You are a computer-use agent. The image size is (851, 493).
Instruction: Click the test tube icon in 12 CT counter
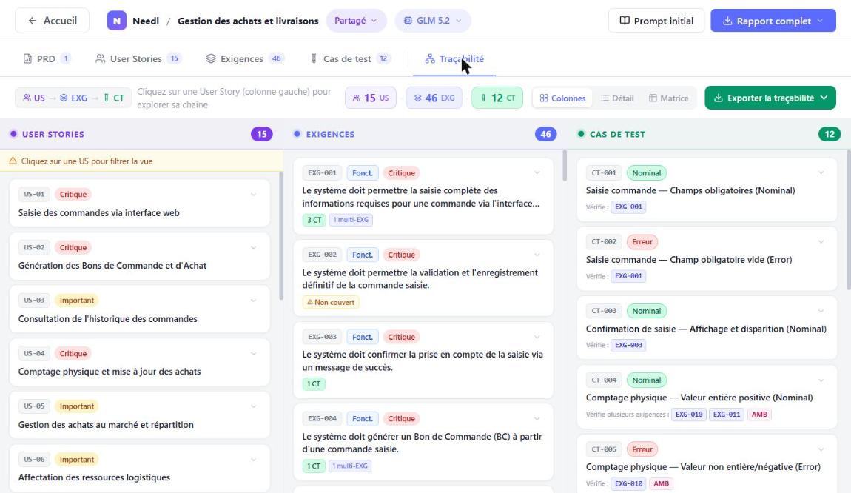[x=483, y=98]
